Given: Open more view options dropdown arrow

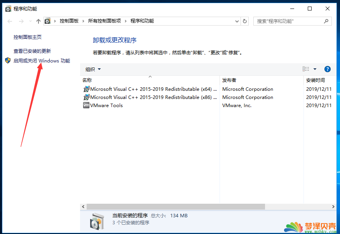Looking at the screenshot, I should point(315,69).
